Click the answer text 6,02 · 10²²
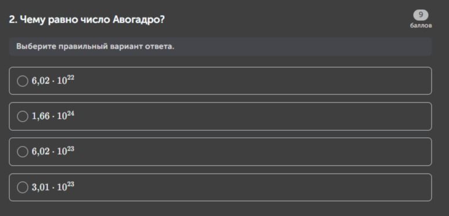The height and width of the screenshot is (216, 449). click(53, 80)
